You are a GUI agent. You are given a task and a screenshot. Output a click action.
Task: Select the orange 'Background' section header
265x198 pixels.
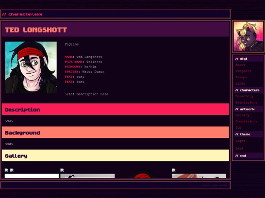[115, 132]
